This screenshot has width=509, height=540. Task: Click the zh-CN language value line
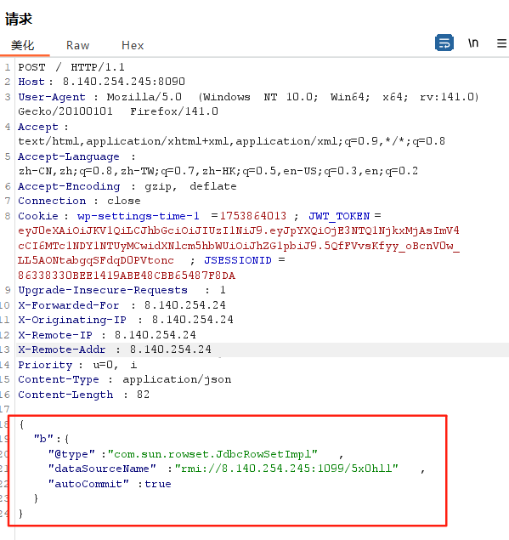click(x=218, y=171)
